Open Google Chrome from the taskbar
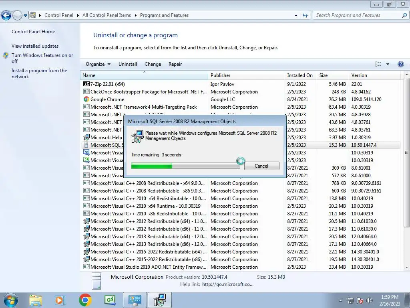410x308 pixels. [x=85, y=300]
